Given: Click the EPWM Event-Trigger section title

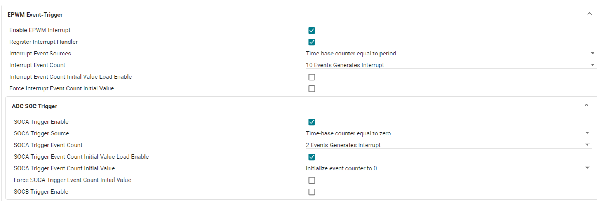Looking at the screenshot, I should coord(35,15).
